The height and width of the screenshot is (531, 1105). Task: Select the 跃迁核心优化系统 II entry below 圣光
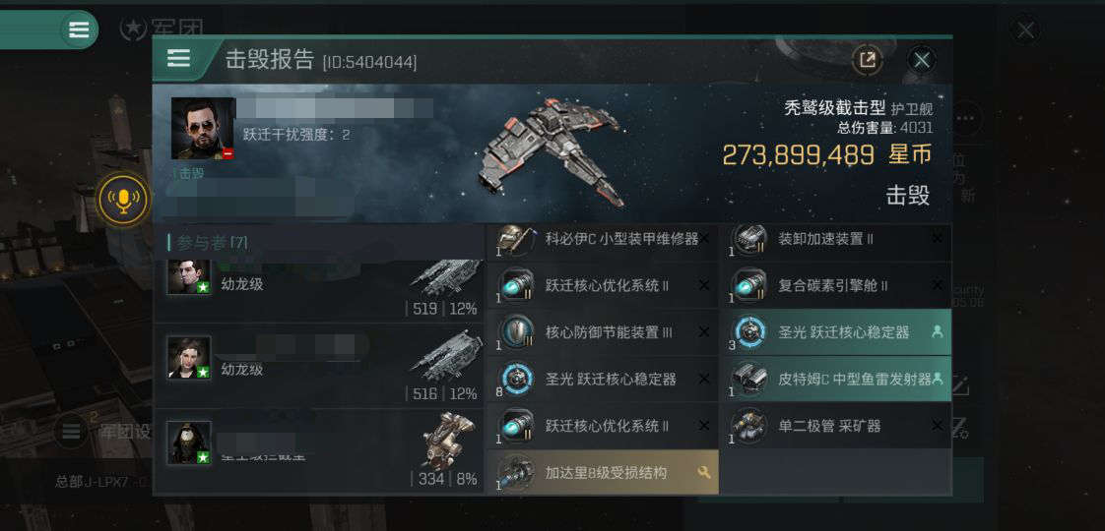point(602,426)
